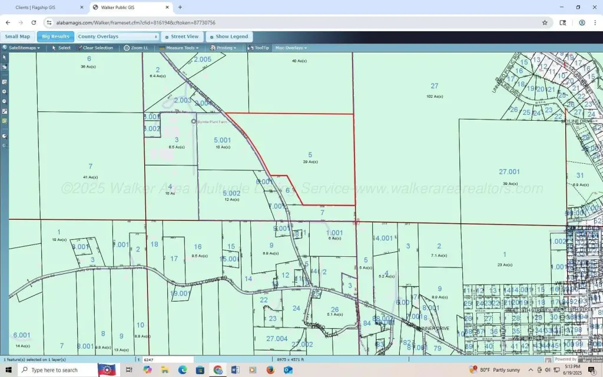Click the Zoom LL toolbar button
This screenshot has height=377, width=603.
coord(136,48)
